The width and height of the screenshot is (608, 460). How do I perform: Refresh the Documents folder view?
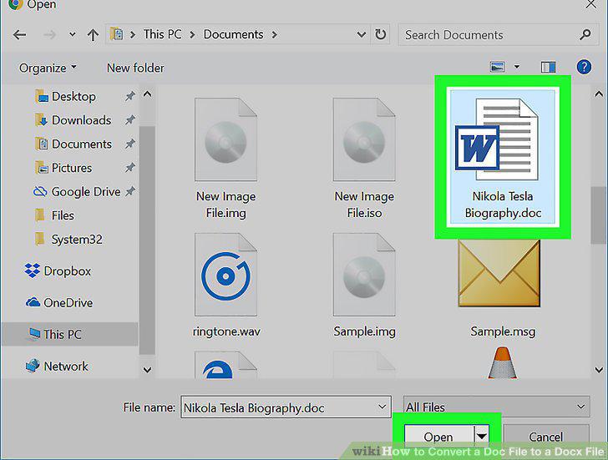[x=380, y=34]
